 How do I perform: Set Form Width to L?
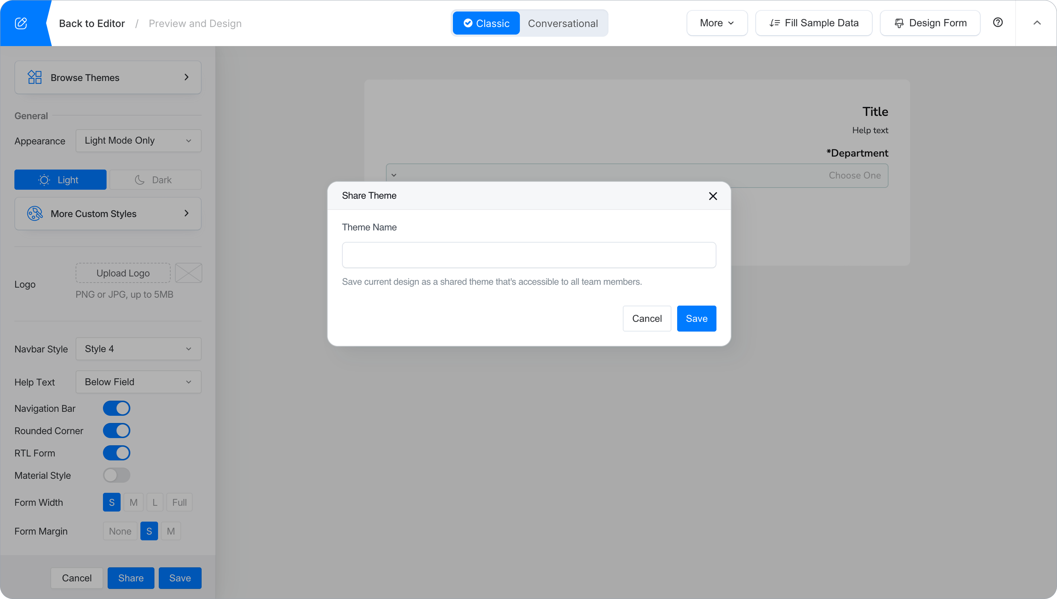click(x=155, y=502)
